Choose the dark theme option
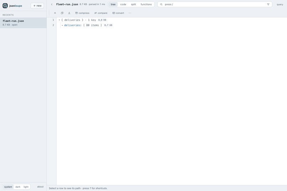Viewport: 287px width, 191px height. pyautogui.click(x=18, y=187)
